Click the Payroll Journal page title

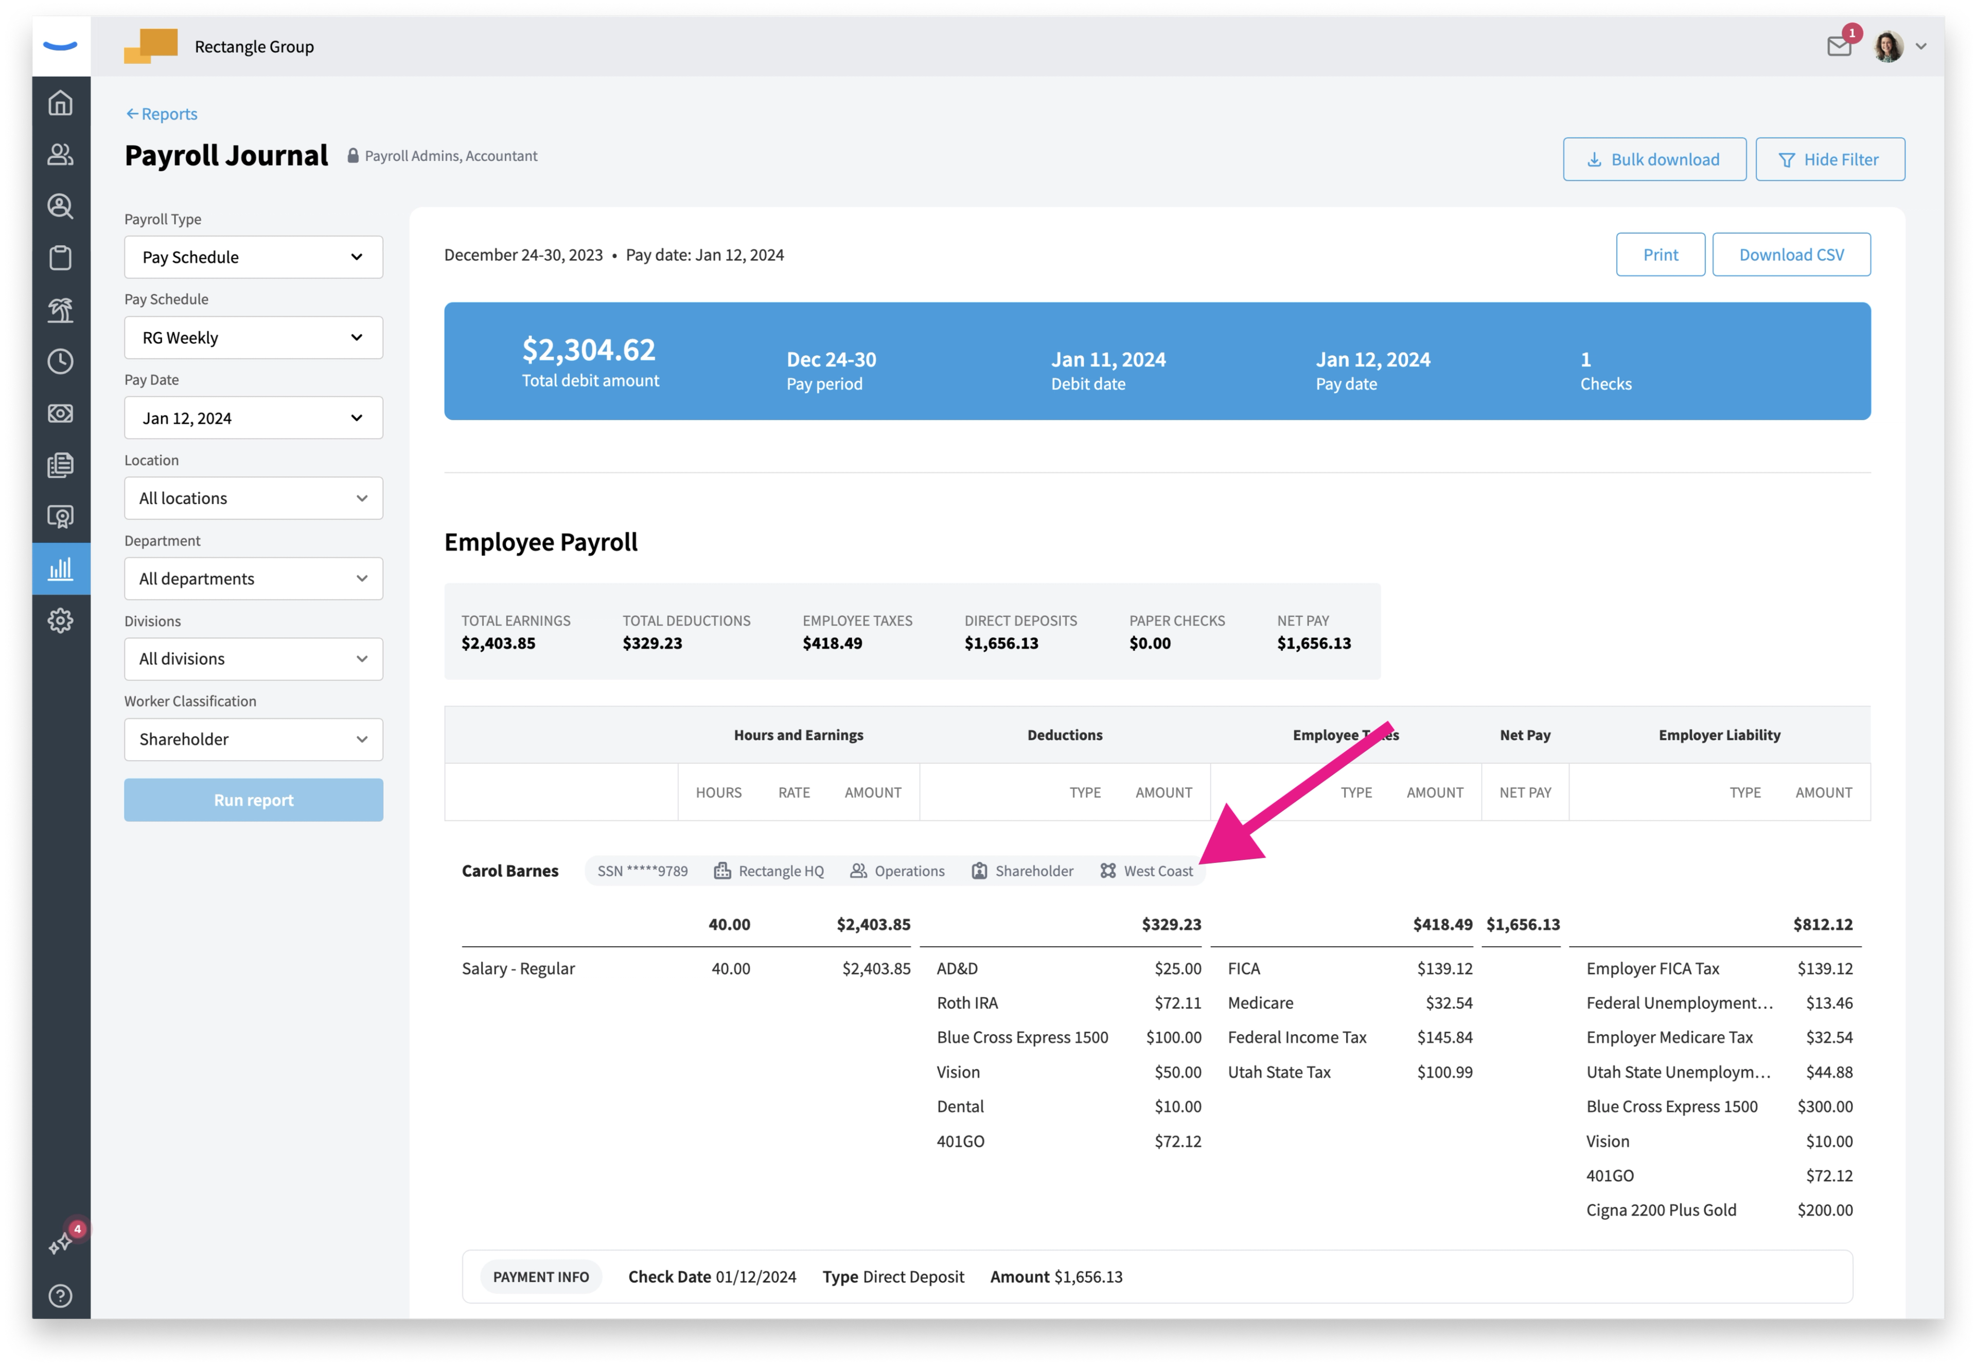click(226, 156)
